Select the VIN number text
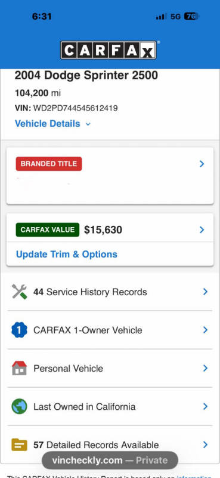 (x=76, y=108)
